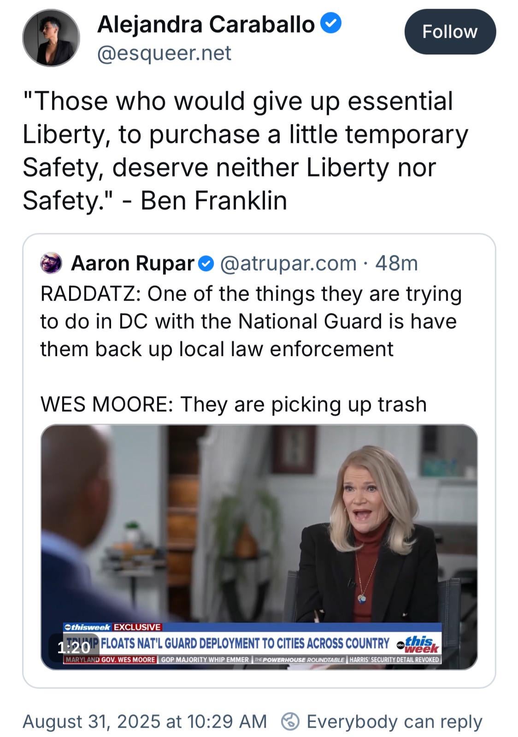Open the Aaron Rupar name in quoted post
518x737 pixels.
coord(133,263)
